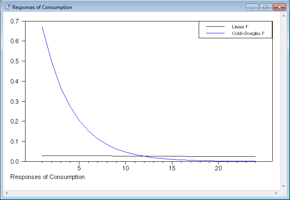The image size is (290, 200).
Task: Click the application icon in the title bar
Action: coord(7,7)
